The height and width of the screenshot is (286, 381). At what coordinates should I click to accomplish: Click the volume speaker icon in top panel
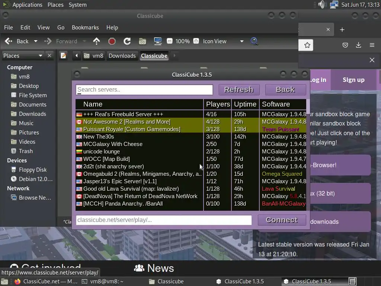click(321, 4)
